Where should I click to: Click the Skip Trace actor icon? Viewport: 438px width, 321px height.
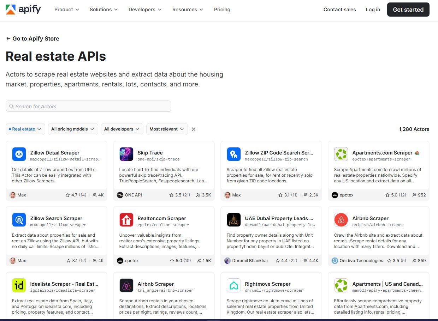[126, 154]
